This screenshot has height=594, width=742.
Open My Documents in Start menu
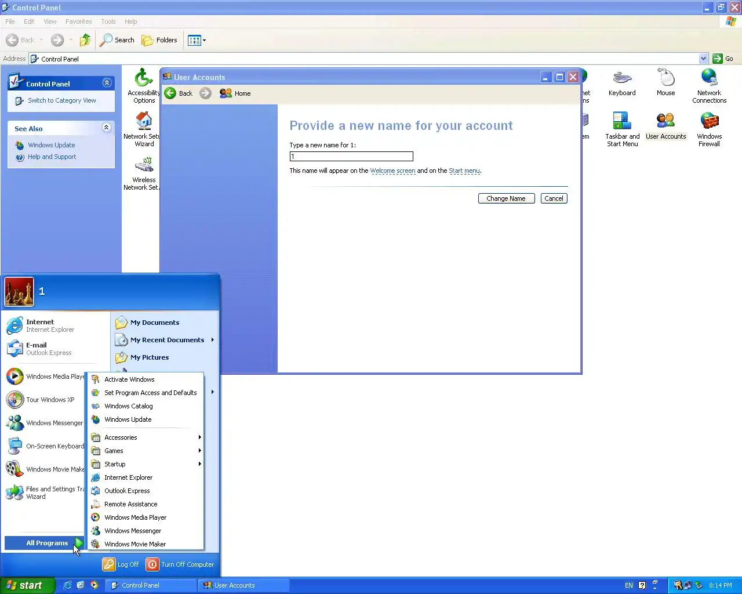165,323
